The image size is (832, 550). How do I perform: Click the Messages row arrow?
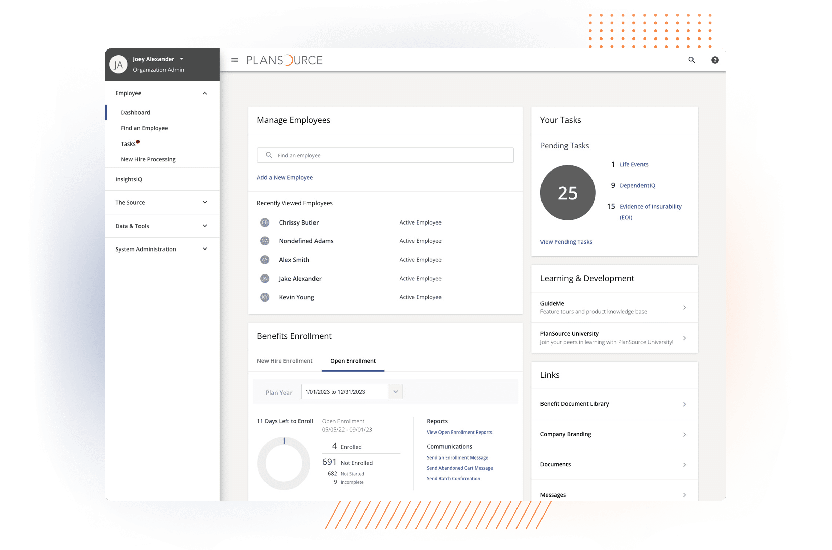pyautogui.click(x=684, y=495)
